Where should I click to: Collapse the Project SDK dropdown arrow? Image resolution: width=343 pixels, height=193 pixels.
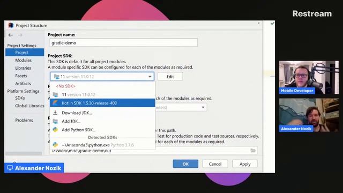[x=150, y=77]
